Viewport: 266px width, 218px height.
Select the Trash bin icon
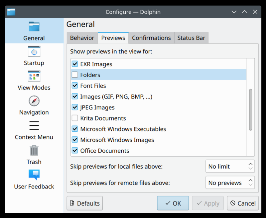point(34,151)
